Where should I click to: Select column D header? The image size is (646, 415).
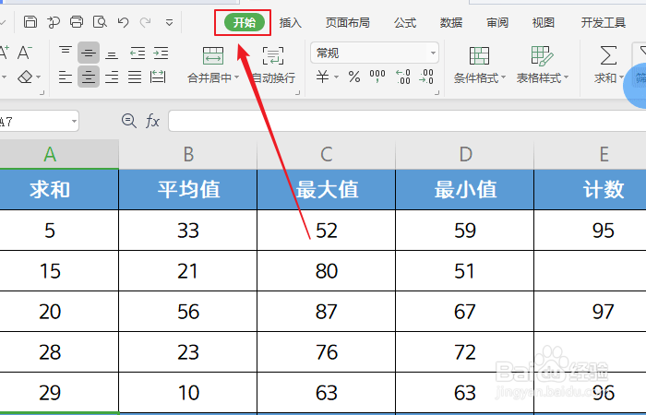[465, 154]
